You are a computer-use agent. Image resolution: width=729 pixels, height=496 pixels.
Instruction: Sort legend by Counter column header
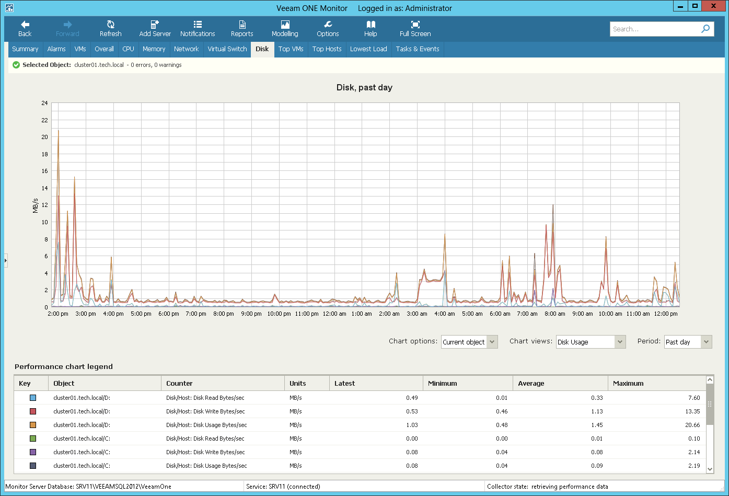pos(223,383)
